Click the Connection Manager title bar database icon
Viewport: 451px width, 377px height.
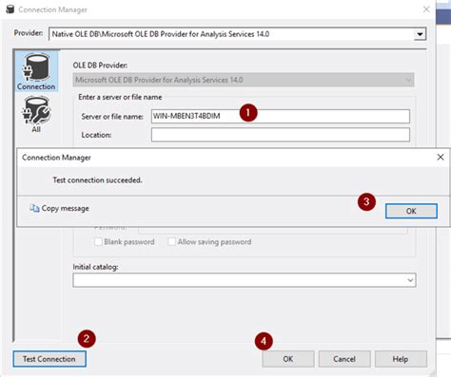(x=10, y=9)
